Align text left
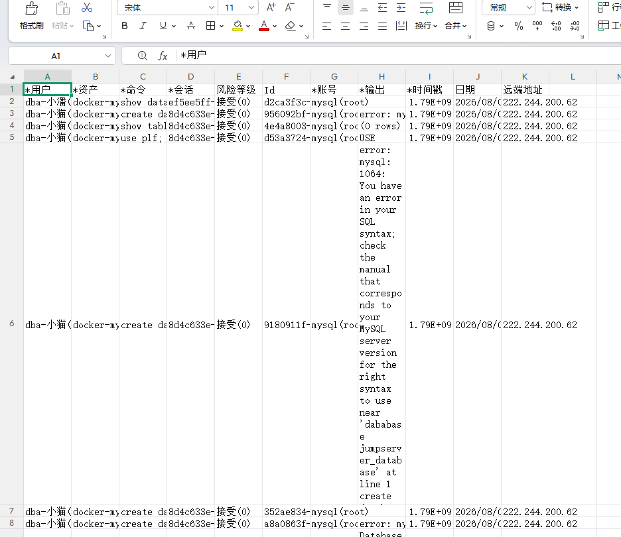The image size is (621, 537). (x=326, y=26)
